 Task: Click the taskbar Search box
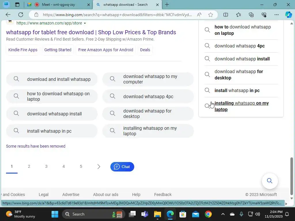coord(94,214)
